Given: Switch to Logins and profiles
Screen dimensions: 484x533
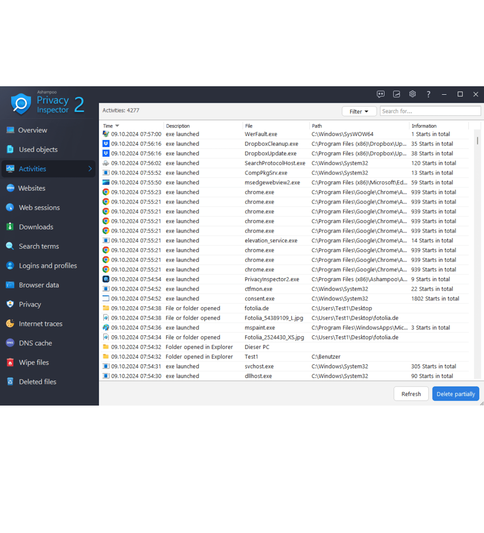Looking at the screenshot, I should pyautogui.click(x=47, y=266).
